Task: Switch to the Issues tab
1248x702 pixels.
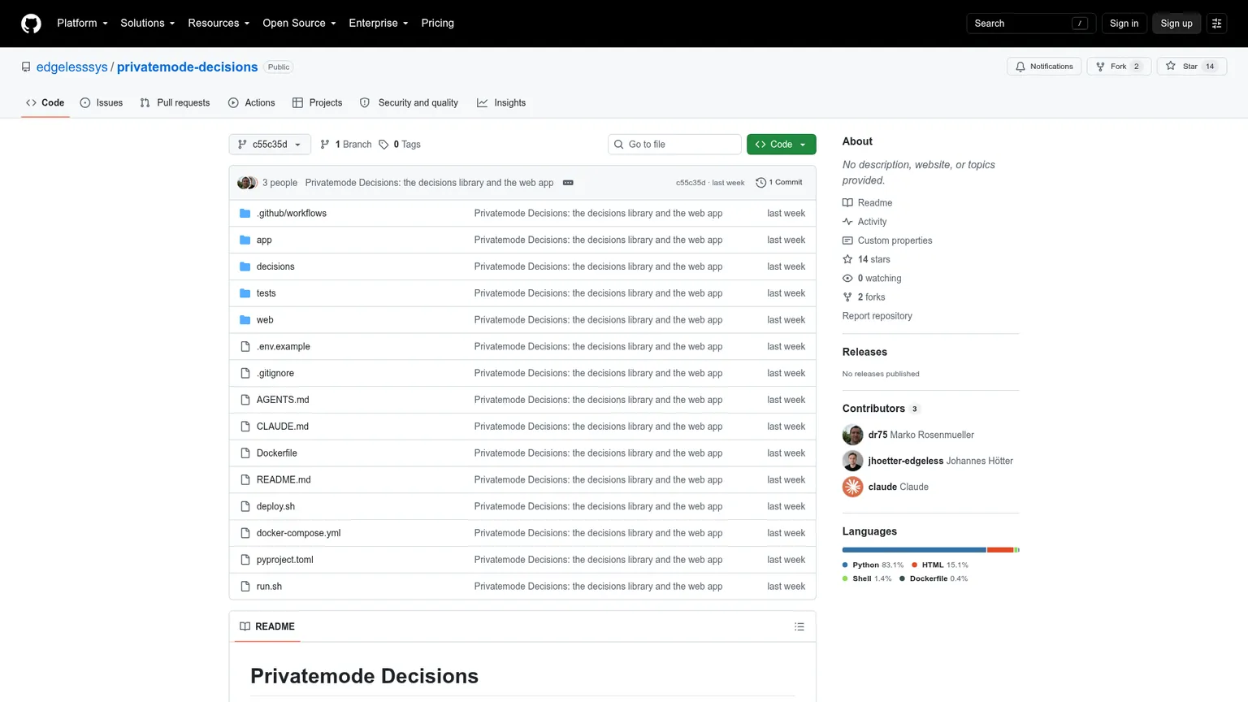Action: tap(102, 103)
